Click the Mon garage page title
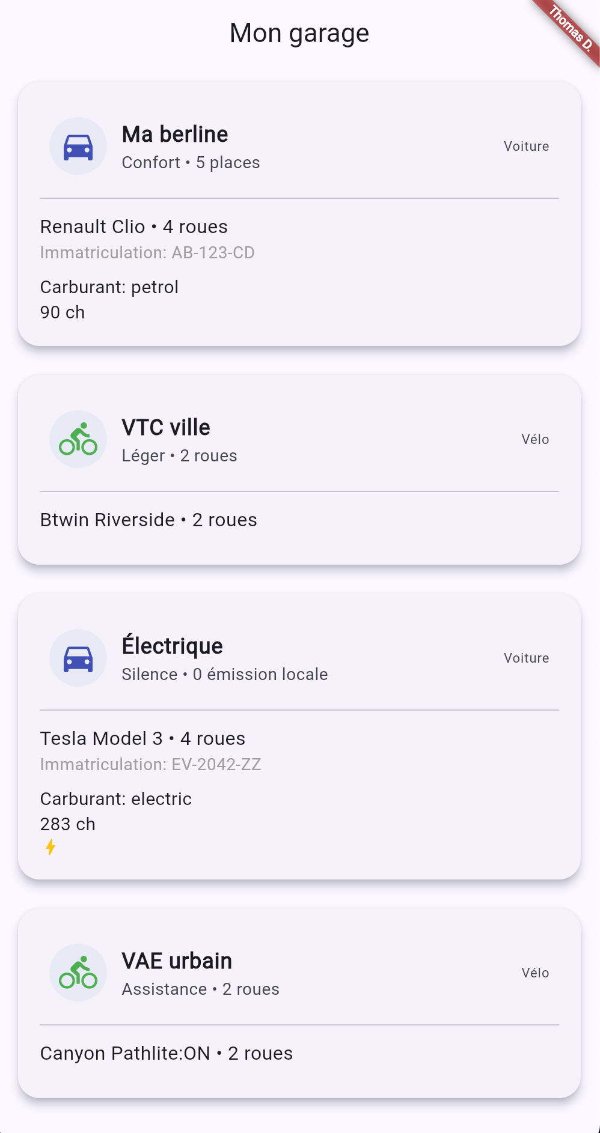Viewport: 600px width, 1133px height. tap(299, 34)
